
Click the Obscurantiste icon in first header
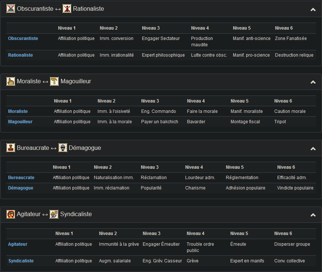(x=11, y=9)
